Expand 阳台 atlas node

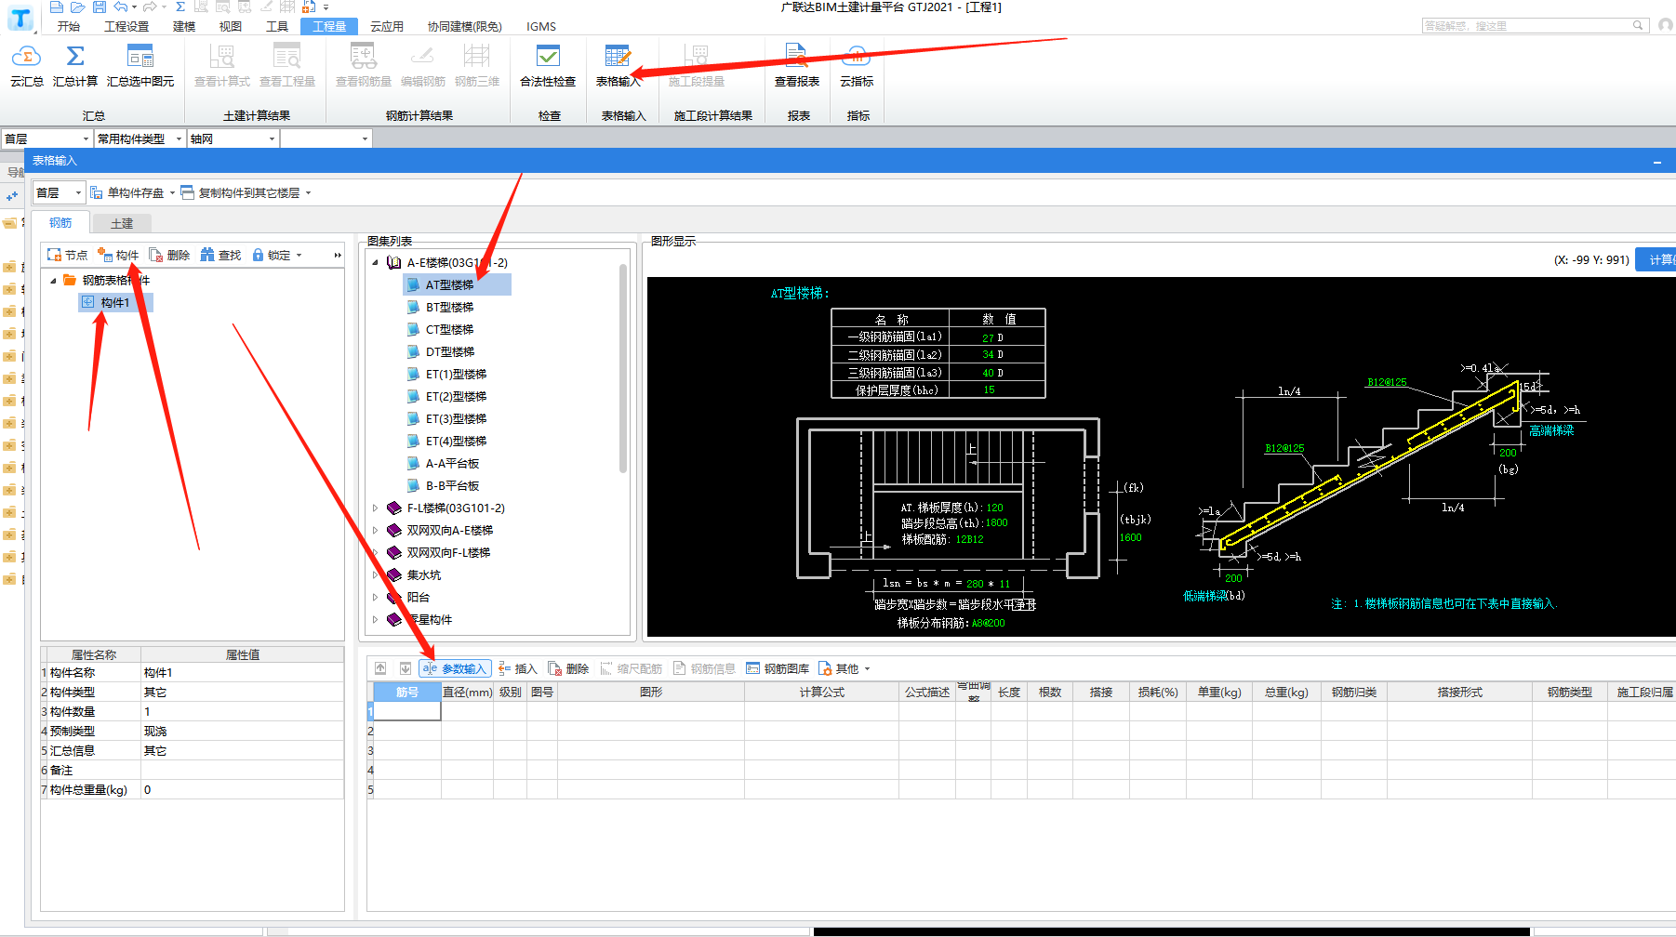(376, 597)
